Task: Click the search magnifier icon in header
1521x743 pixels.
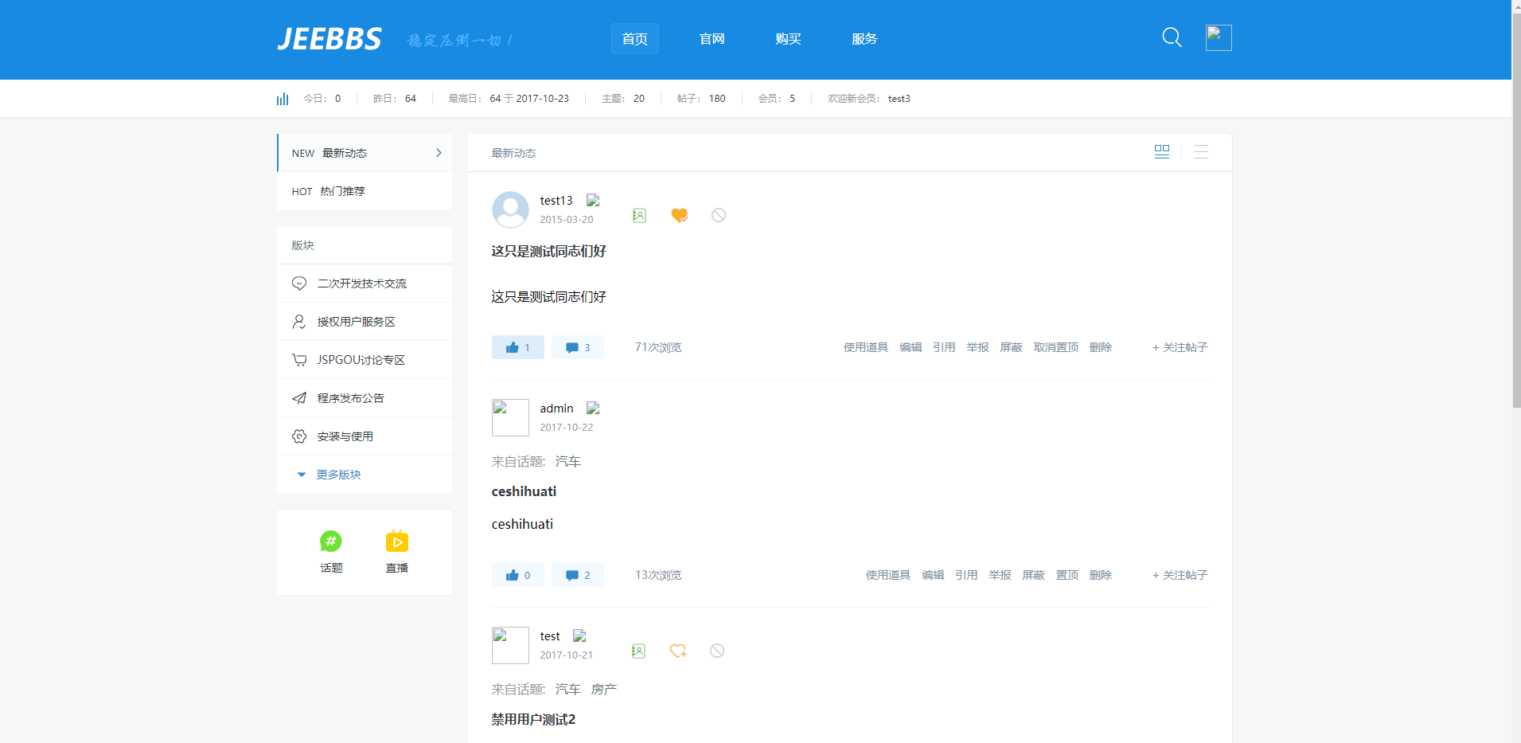Action: 1171,37
